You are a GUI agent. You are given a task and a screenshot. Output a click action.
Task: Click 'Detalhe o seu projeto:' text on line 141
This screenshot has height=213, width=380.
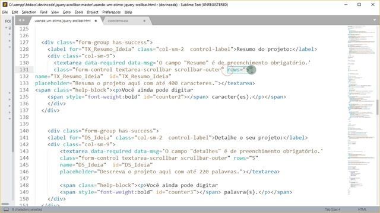[x=249, y=138]
